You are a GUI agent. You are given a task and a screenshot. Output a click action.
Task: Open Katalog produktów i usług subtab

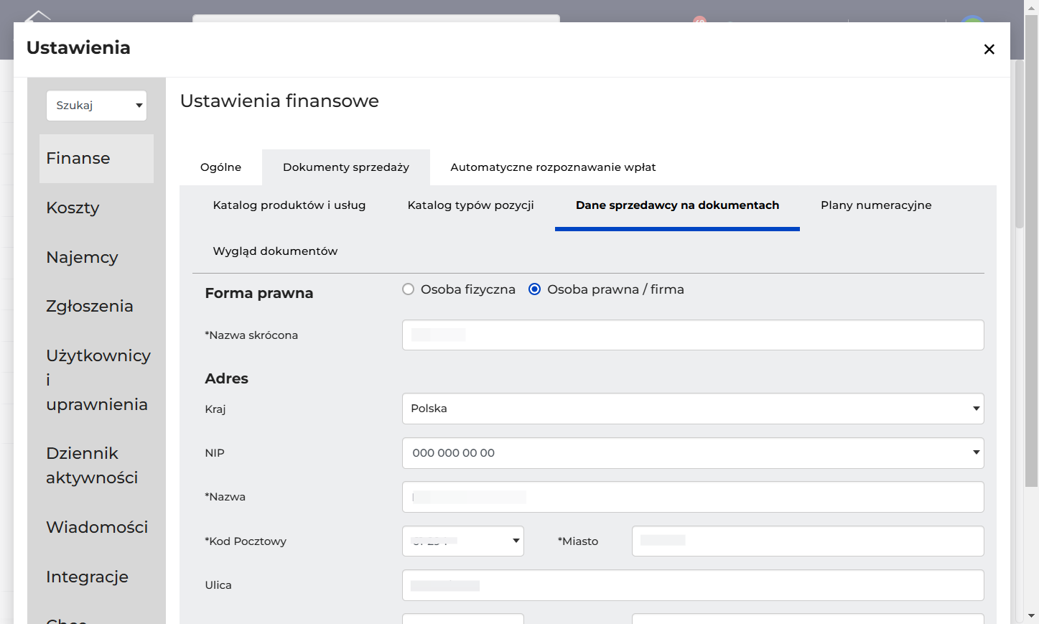click(x=289, y=205)
